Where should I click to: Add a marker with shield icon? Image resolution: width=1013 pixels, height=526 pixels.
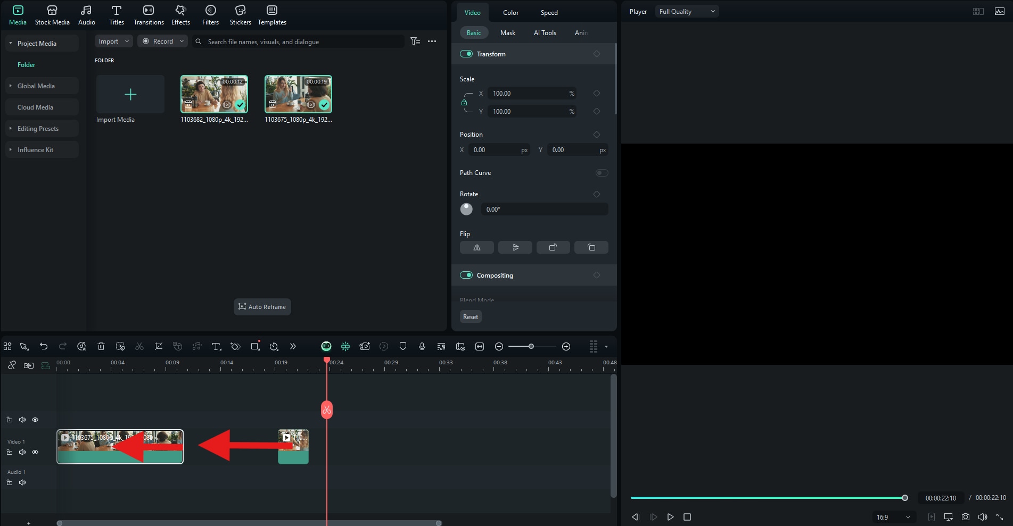[403, 346]
